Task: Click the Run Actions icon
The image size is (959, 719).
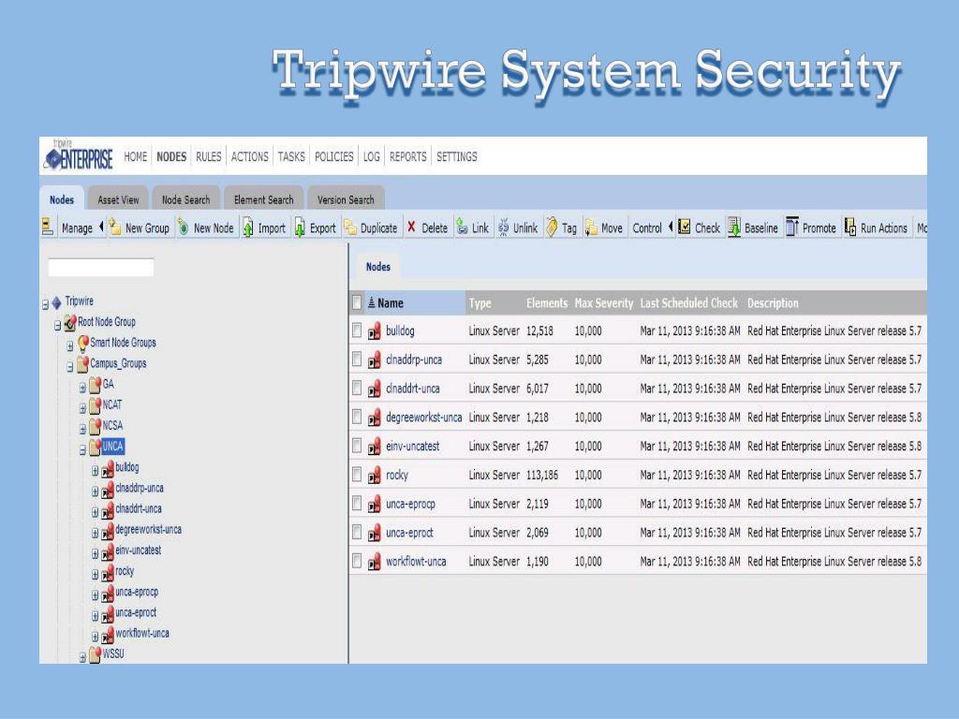Action: [850, 227]
